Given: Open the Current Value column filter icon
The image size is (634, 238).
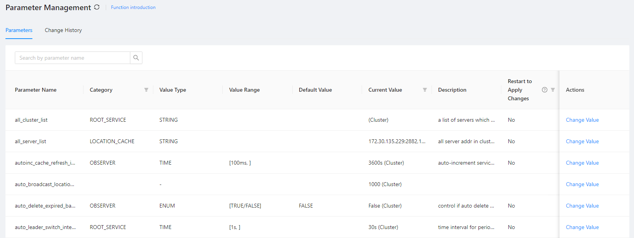Looking at the screenshot, I should tap(425, 90).
